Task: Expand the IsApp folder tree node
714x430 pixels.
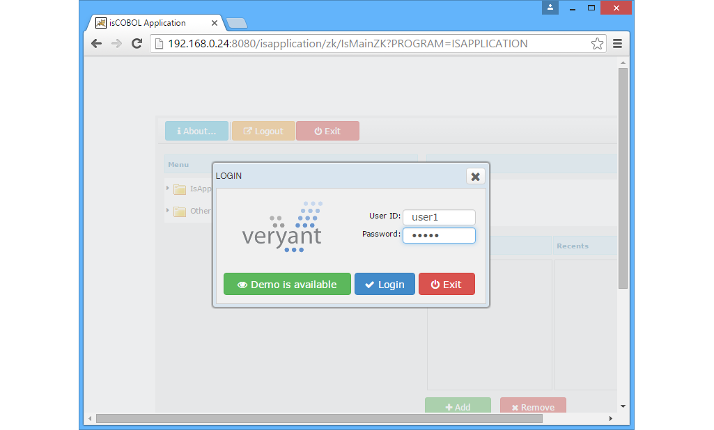Action: 168,189
